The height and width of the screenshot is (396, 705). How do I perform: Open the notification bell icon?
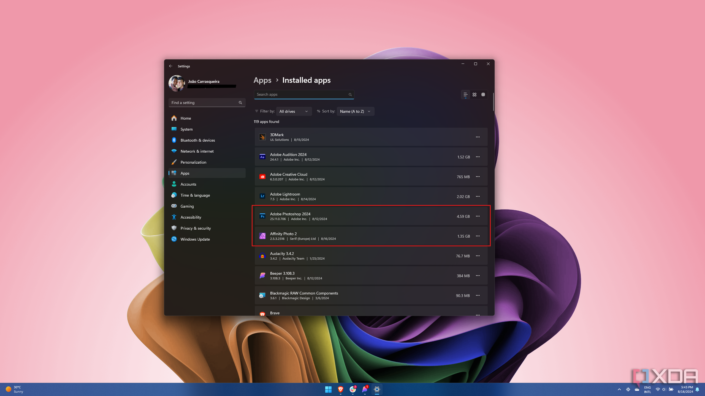[x=697, y=389]
